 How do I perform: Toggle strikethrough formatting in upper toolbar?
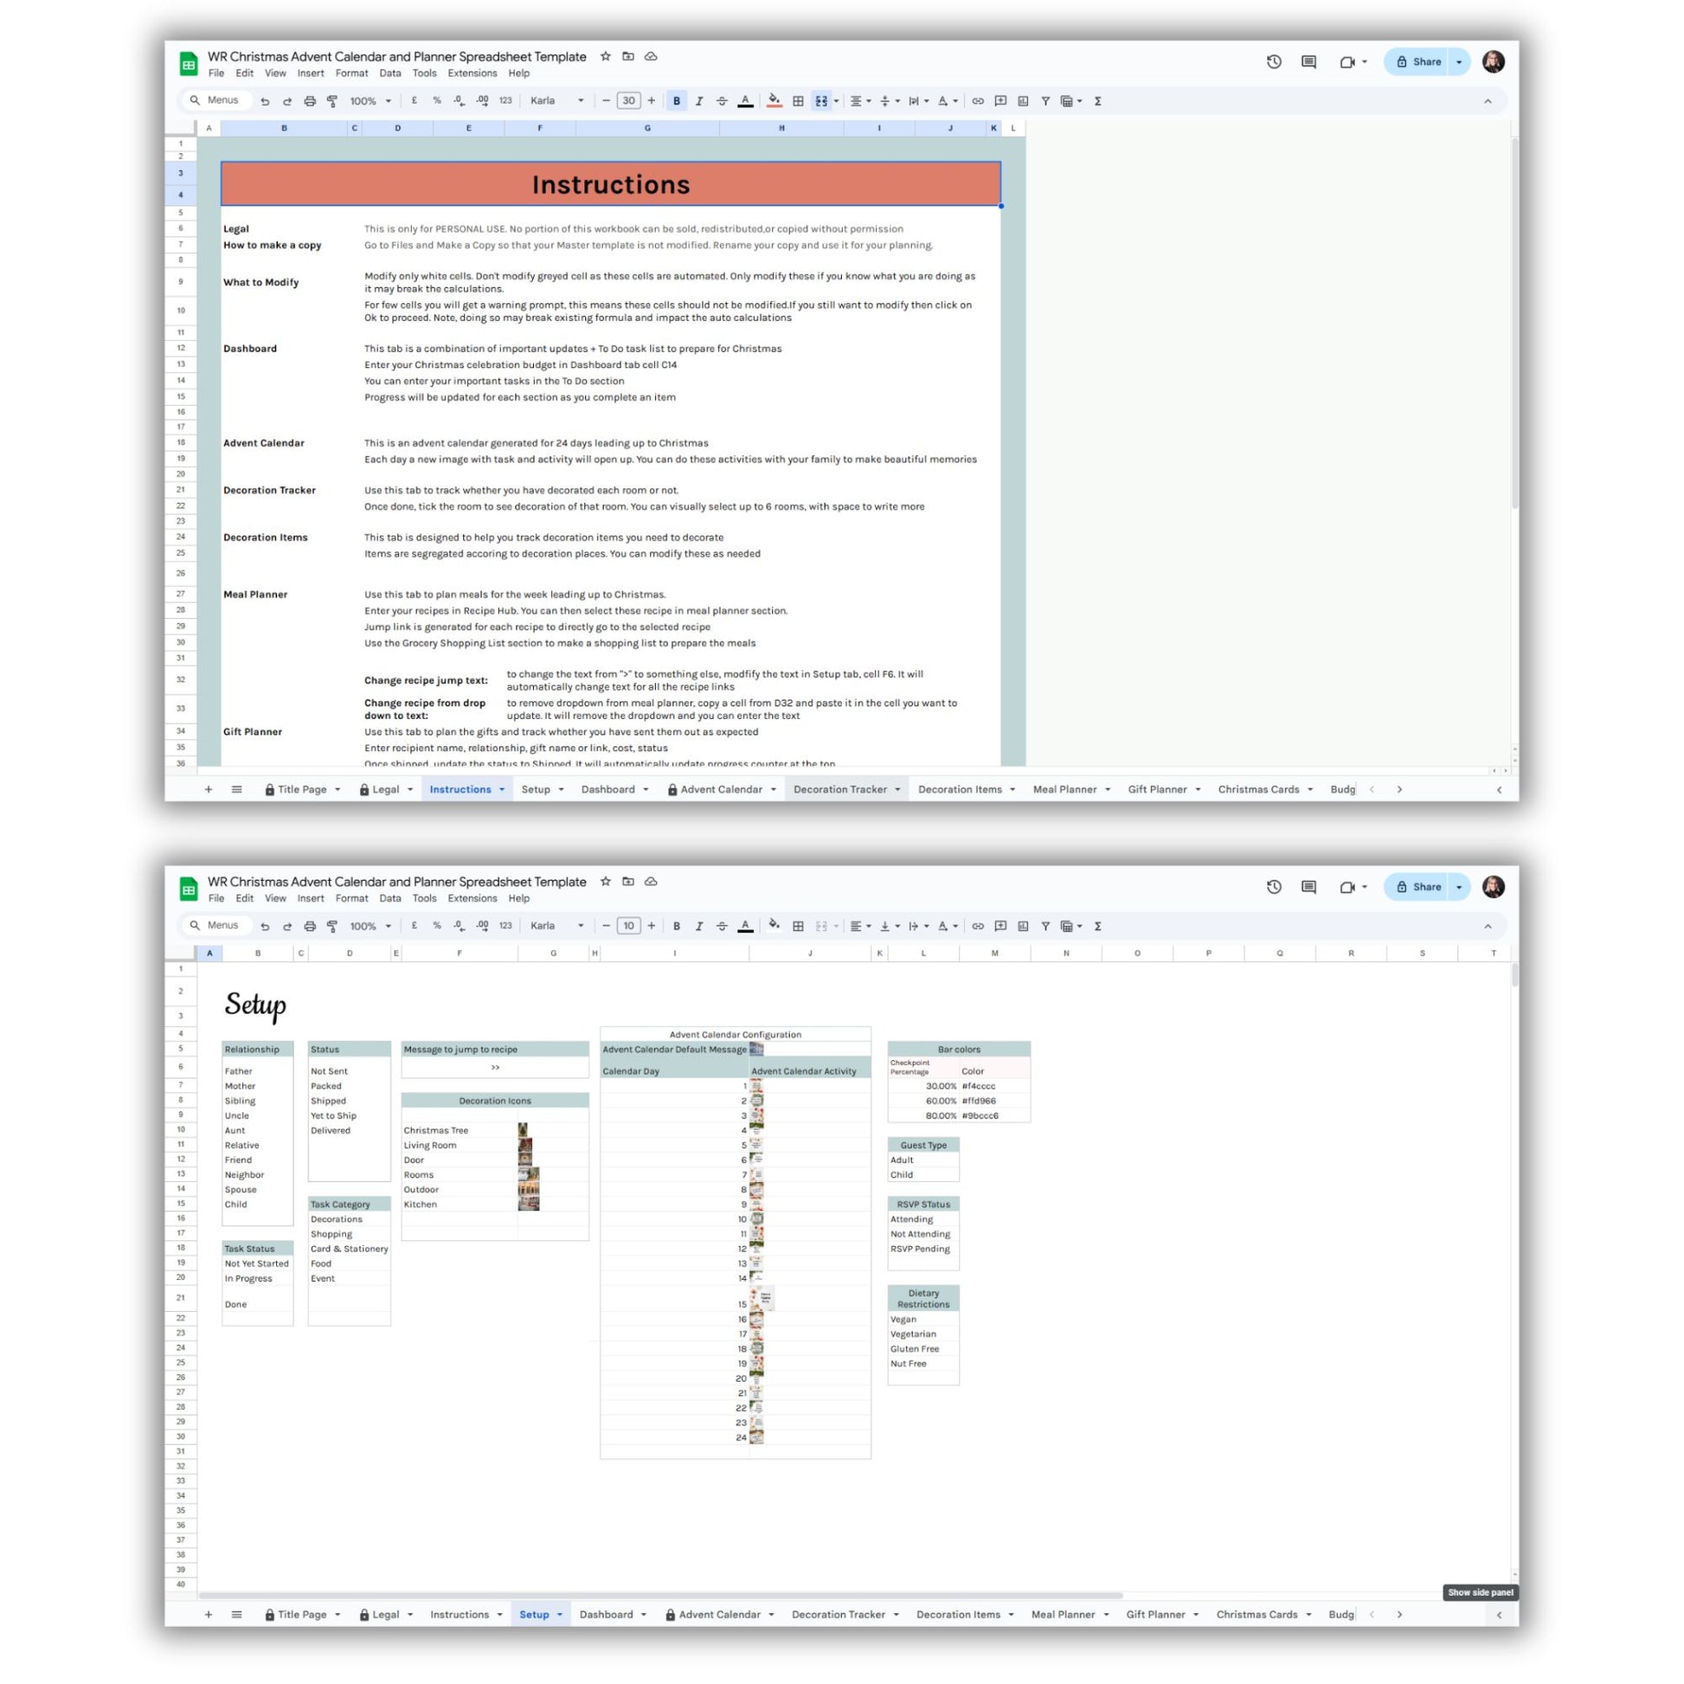[x=722, y=101]
